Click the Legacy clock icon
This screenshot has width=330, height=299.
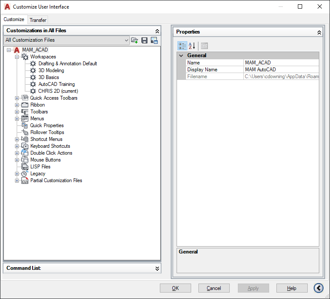(25, 174)
